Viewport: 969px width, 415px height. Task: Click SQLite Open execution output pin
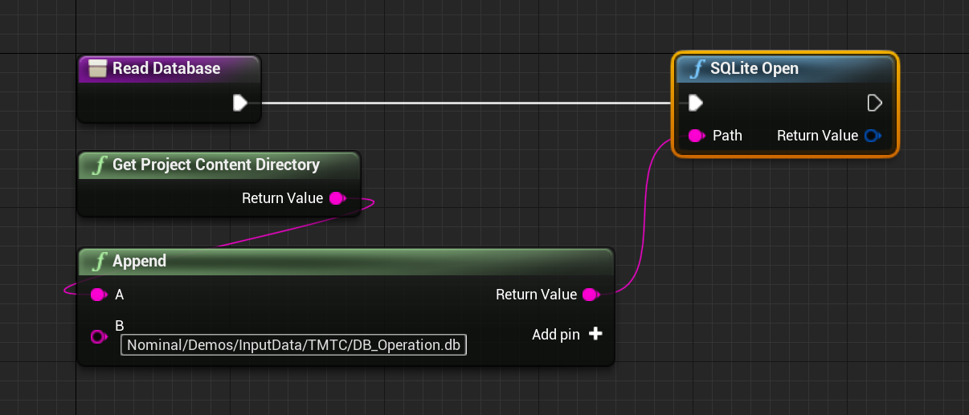pyautogui.click(x=875, y=103)
